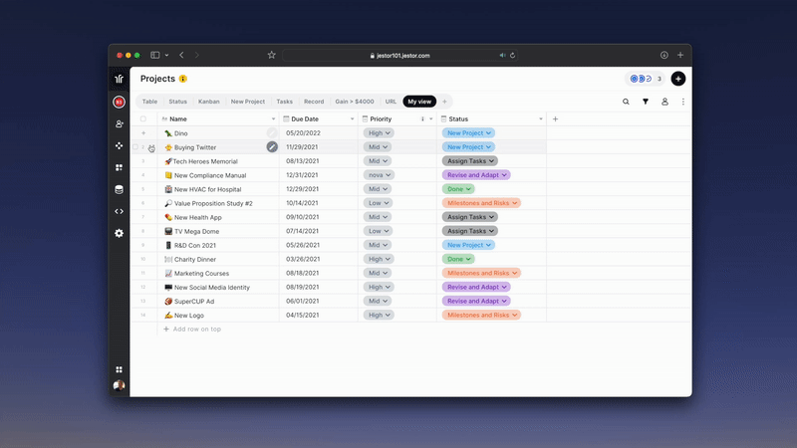Screen dimensions: 797x448
Task: Open the Due Date column dropdown arrow
Action: tap(352, 118)
